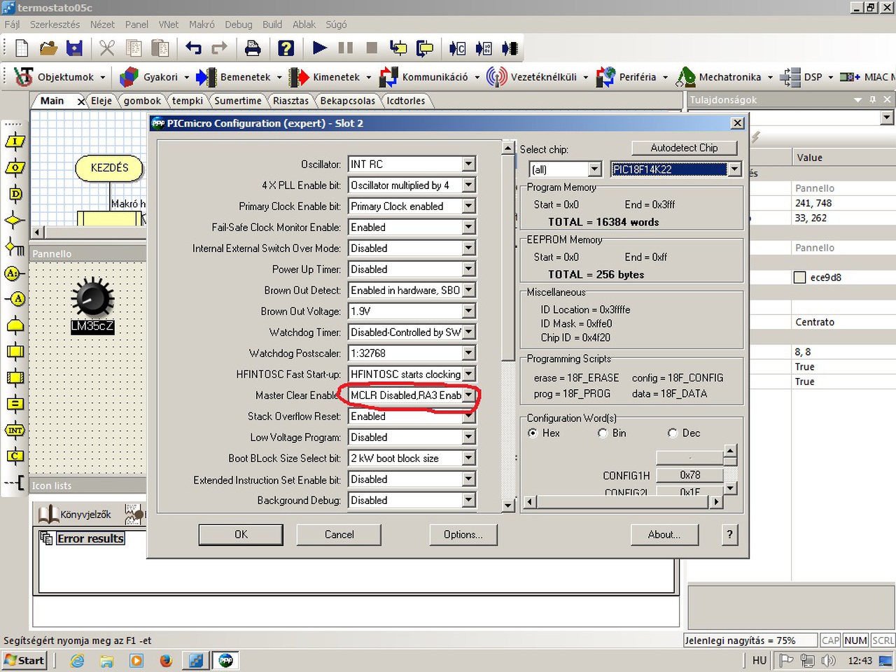896x672 pixels.
Task: Click the OK button in the configuration dialog
Action: pyautogui.click(x=241, y=535)
